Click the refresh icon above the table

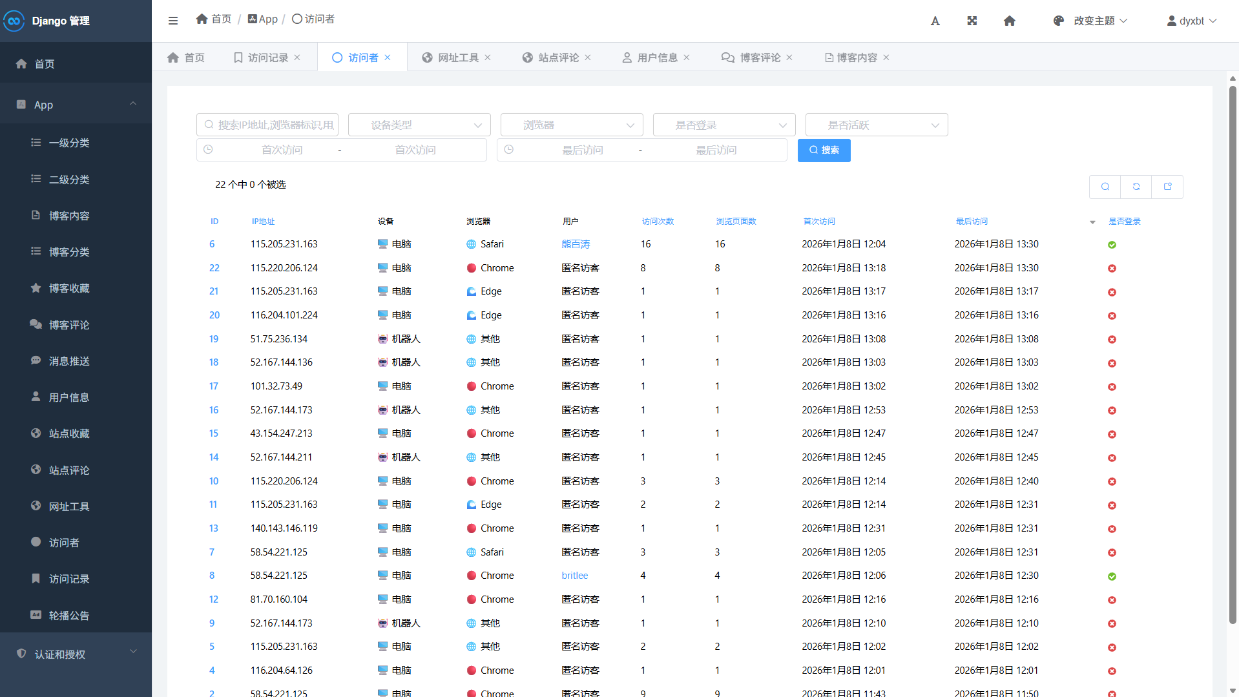[x=1136, y=187]
